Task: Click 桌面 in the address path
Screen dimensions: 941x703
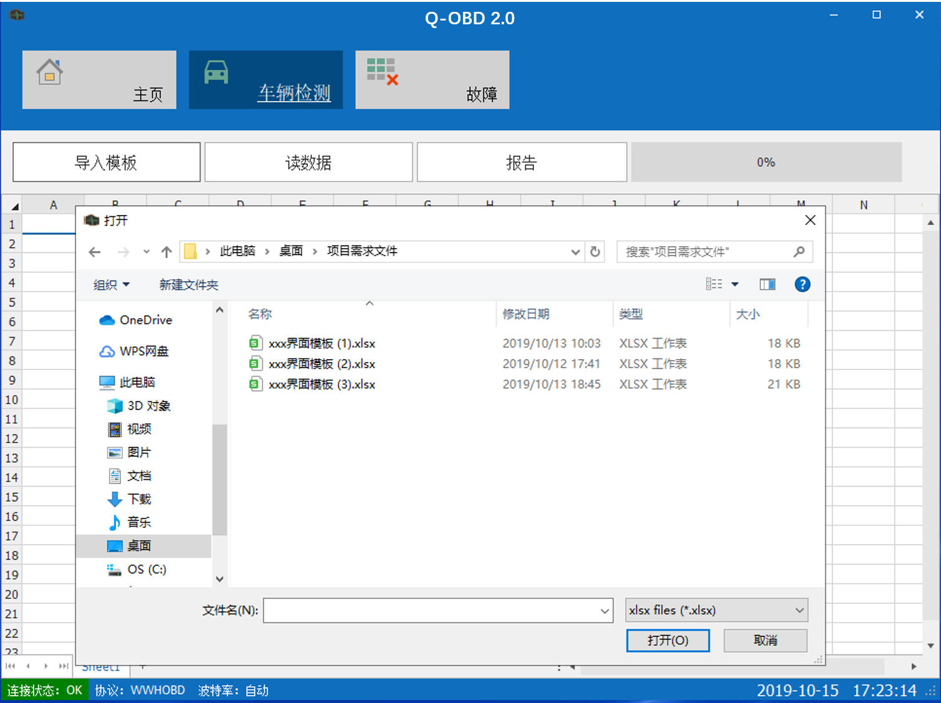Action: [291, 251]
